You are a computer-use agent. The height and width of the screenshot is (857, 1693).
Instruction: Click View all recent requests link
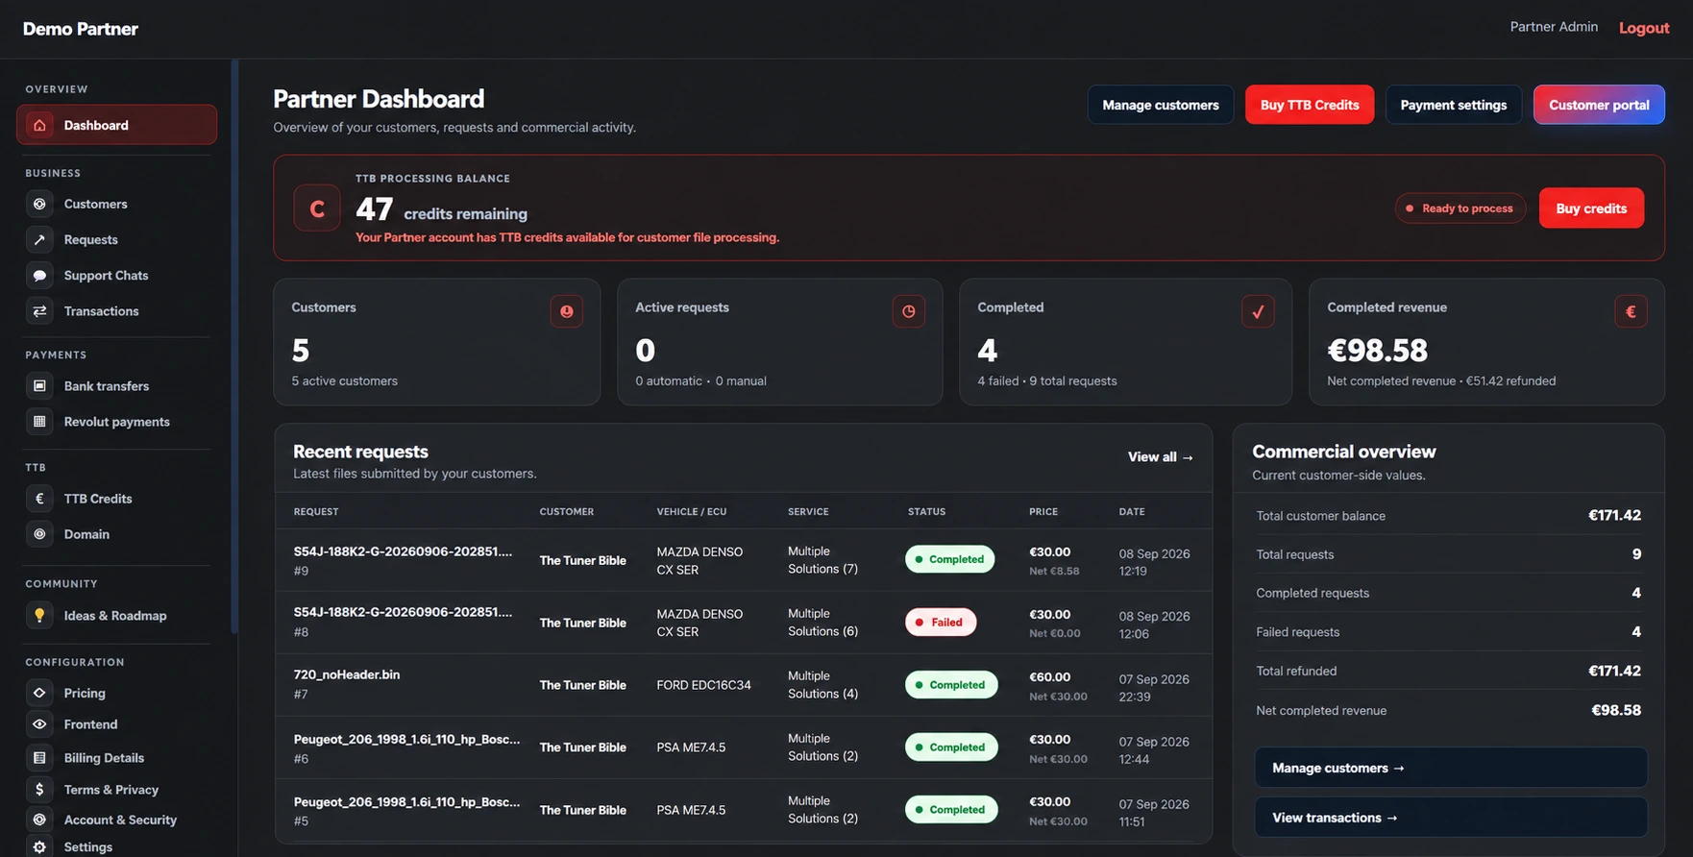coord(1161,457)
